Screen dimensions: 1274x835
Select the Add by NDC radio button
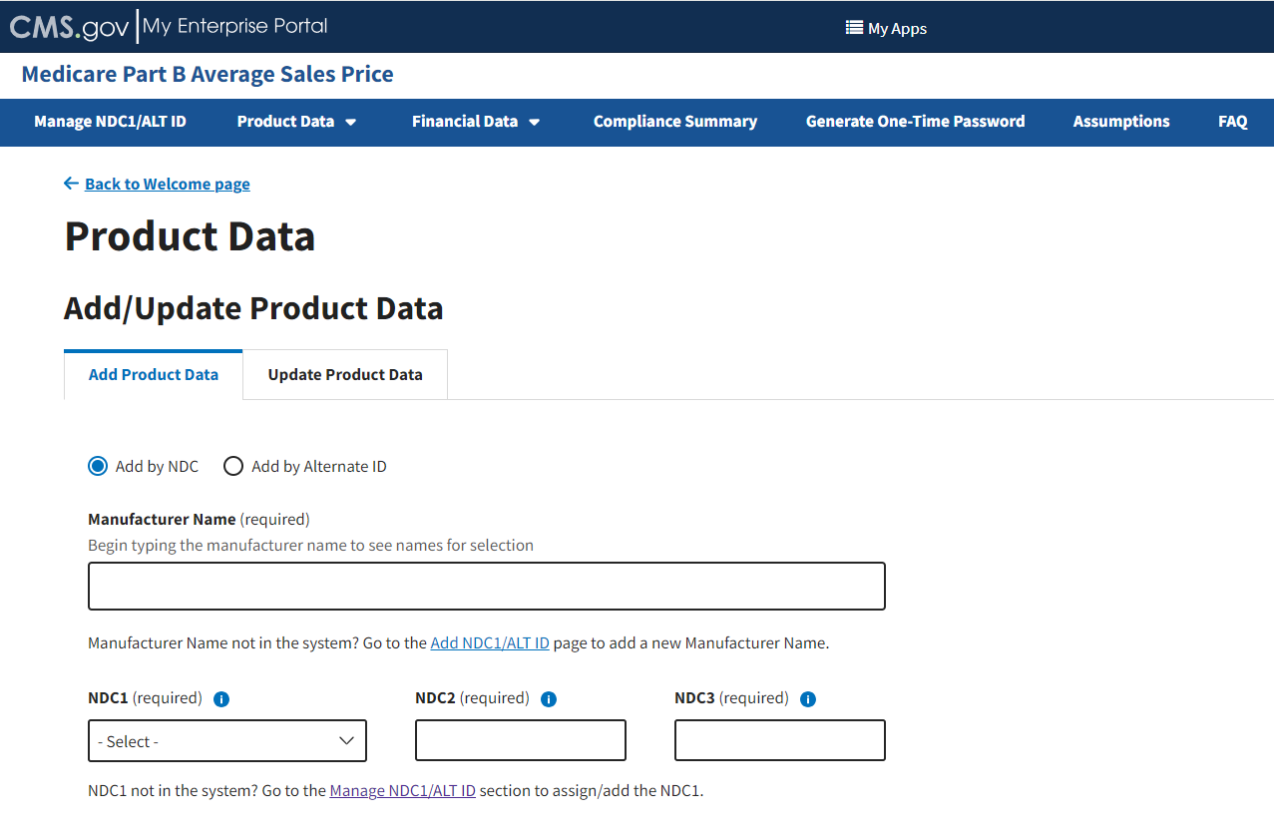point(98,466)
